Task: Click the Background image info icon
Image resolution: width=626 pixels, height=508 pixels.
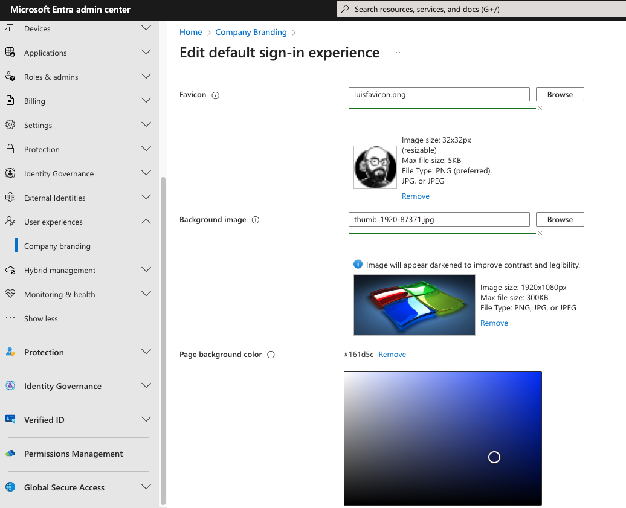Action: point(255,220)
